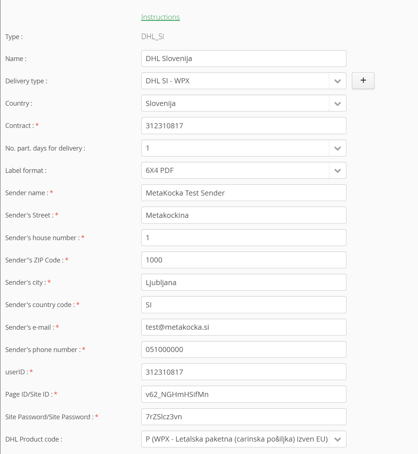Click the DHL_SI type value text

click(x=153, y=37)
